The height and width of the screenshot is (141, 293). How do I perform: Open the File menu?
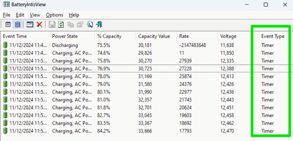click(x=7, y=15)
